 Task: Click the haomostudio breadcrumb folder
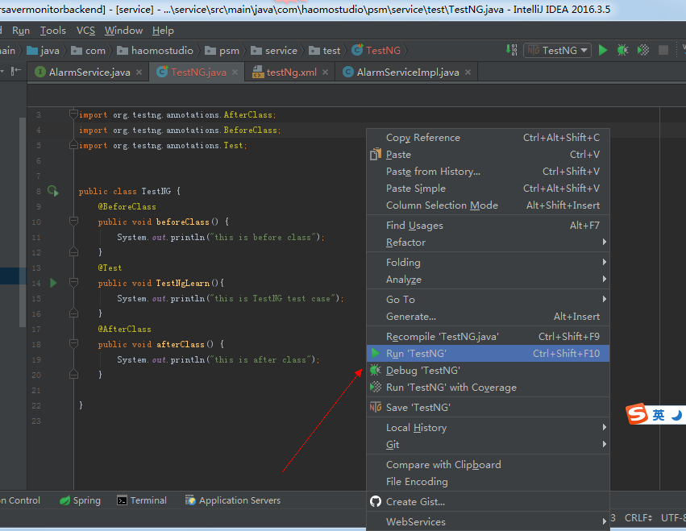point(155,51)
